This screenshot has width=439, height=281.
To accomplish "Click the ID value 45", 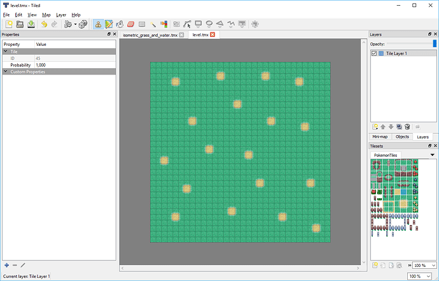I will [38, 59].
